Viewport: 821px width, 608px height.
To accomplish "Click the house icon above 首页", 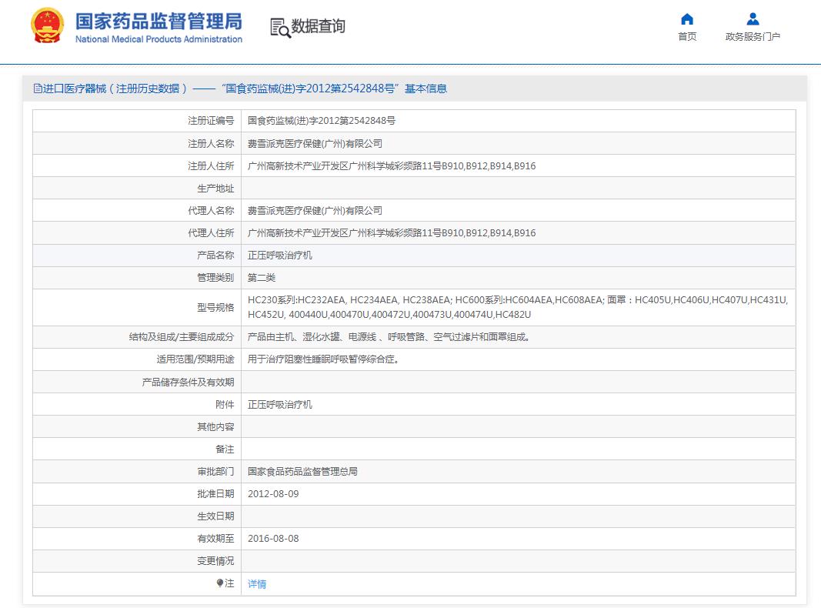I will pos(687,19).
